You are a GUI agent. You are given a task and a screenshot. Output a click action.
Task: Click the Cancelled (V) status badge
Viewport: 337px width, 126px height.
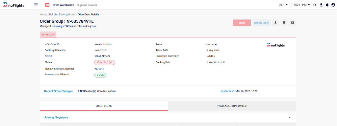(105, 62)
